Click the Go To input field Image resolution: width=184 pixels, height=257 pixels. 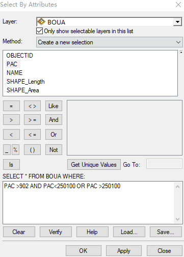164,164
